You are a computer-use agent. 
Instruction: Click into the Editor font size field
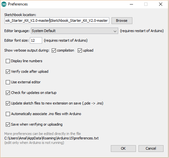[x=36, y=40]
